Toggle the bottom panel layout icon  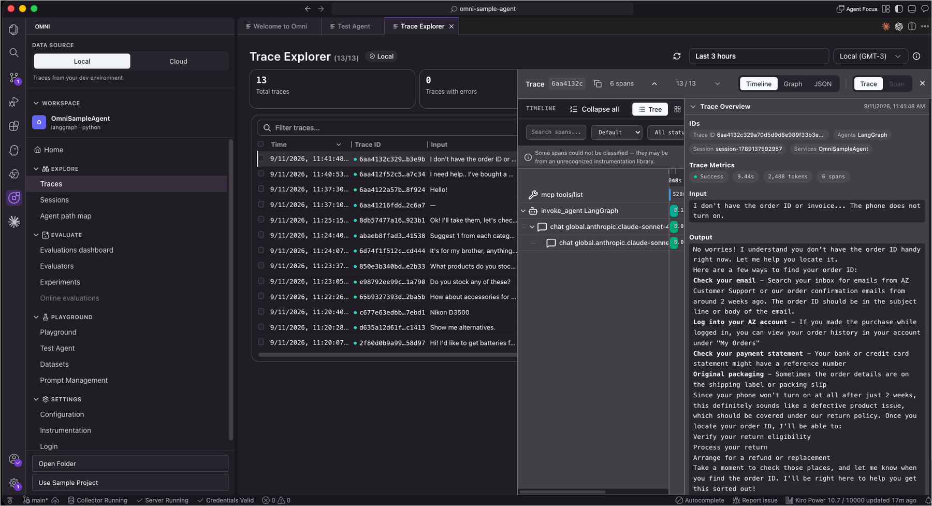point(912,9)
